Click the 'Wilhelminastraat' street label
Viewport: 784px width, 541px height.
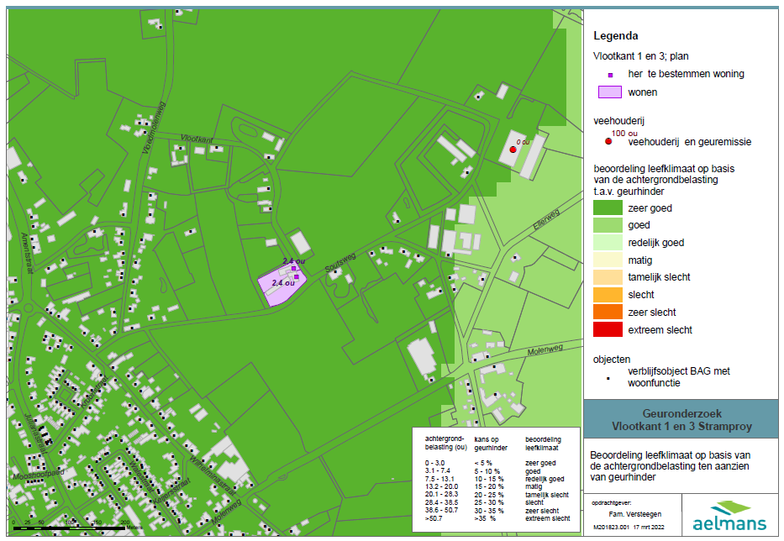click(212, 475)
